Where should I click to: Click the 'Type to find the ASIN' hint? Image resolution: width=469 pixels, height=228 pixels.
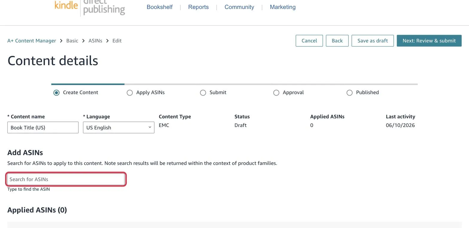click(x=29, y=189)
